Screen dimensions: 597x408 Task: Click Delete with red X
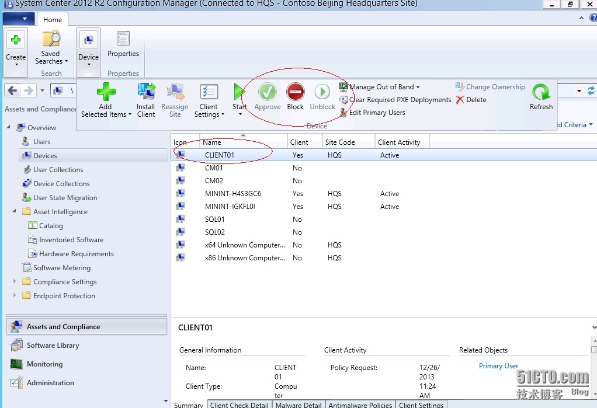pos(471,100)
